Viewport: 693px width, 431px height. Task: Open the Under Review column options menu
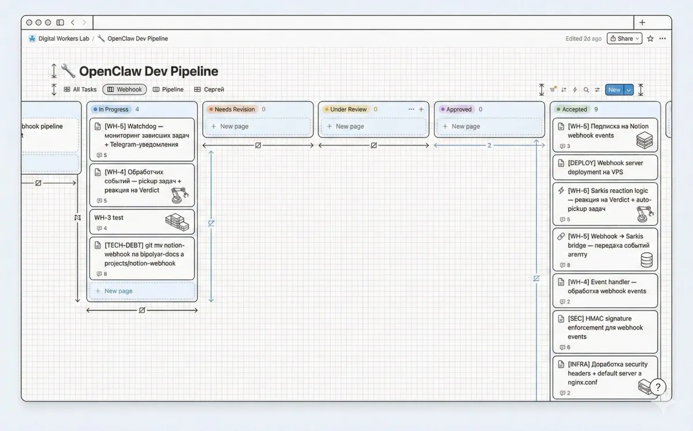coord(412,109)
